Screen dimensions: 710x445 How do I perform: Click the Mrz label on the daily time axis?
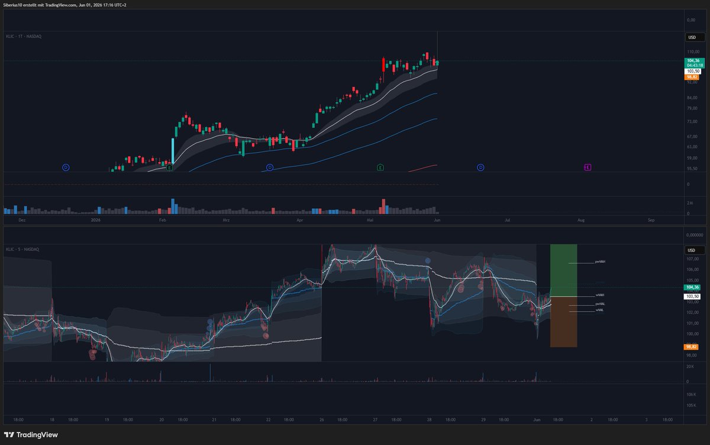(225, 220)
